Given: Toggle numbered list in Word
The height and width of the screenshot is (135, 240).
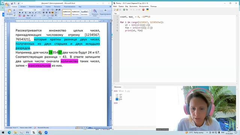Looking at the screenshot, I should coord(48,10).
